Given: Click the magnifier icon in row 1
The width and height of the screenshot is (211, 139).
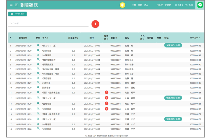Looking at the screenshot, I should [38, 45].
